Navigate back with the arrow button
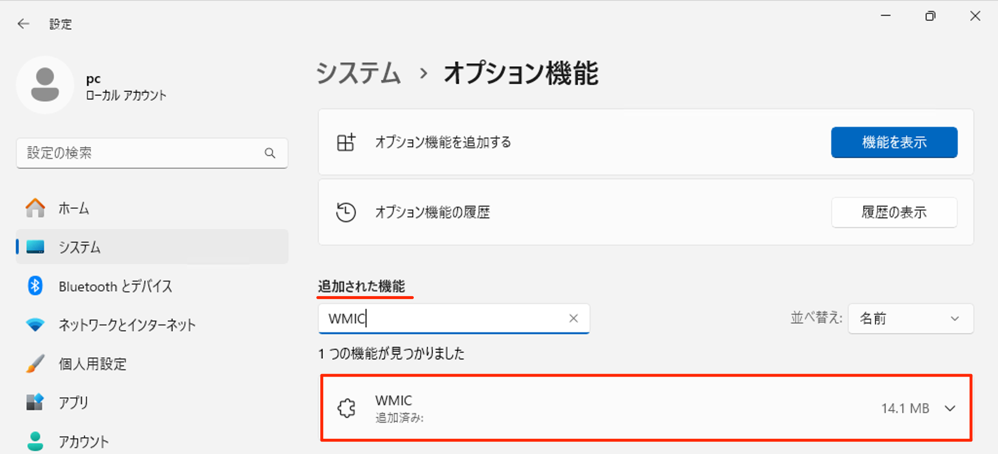This screenshot has height=454, width=998. point(23,23)
